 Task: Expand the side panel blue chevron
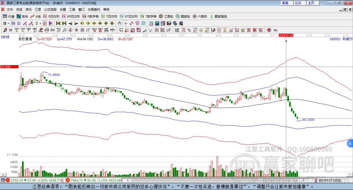point(350,144)
